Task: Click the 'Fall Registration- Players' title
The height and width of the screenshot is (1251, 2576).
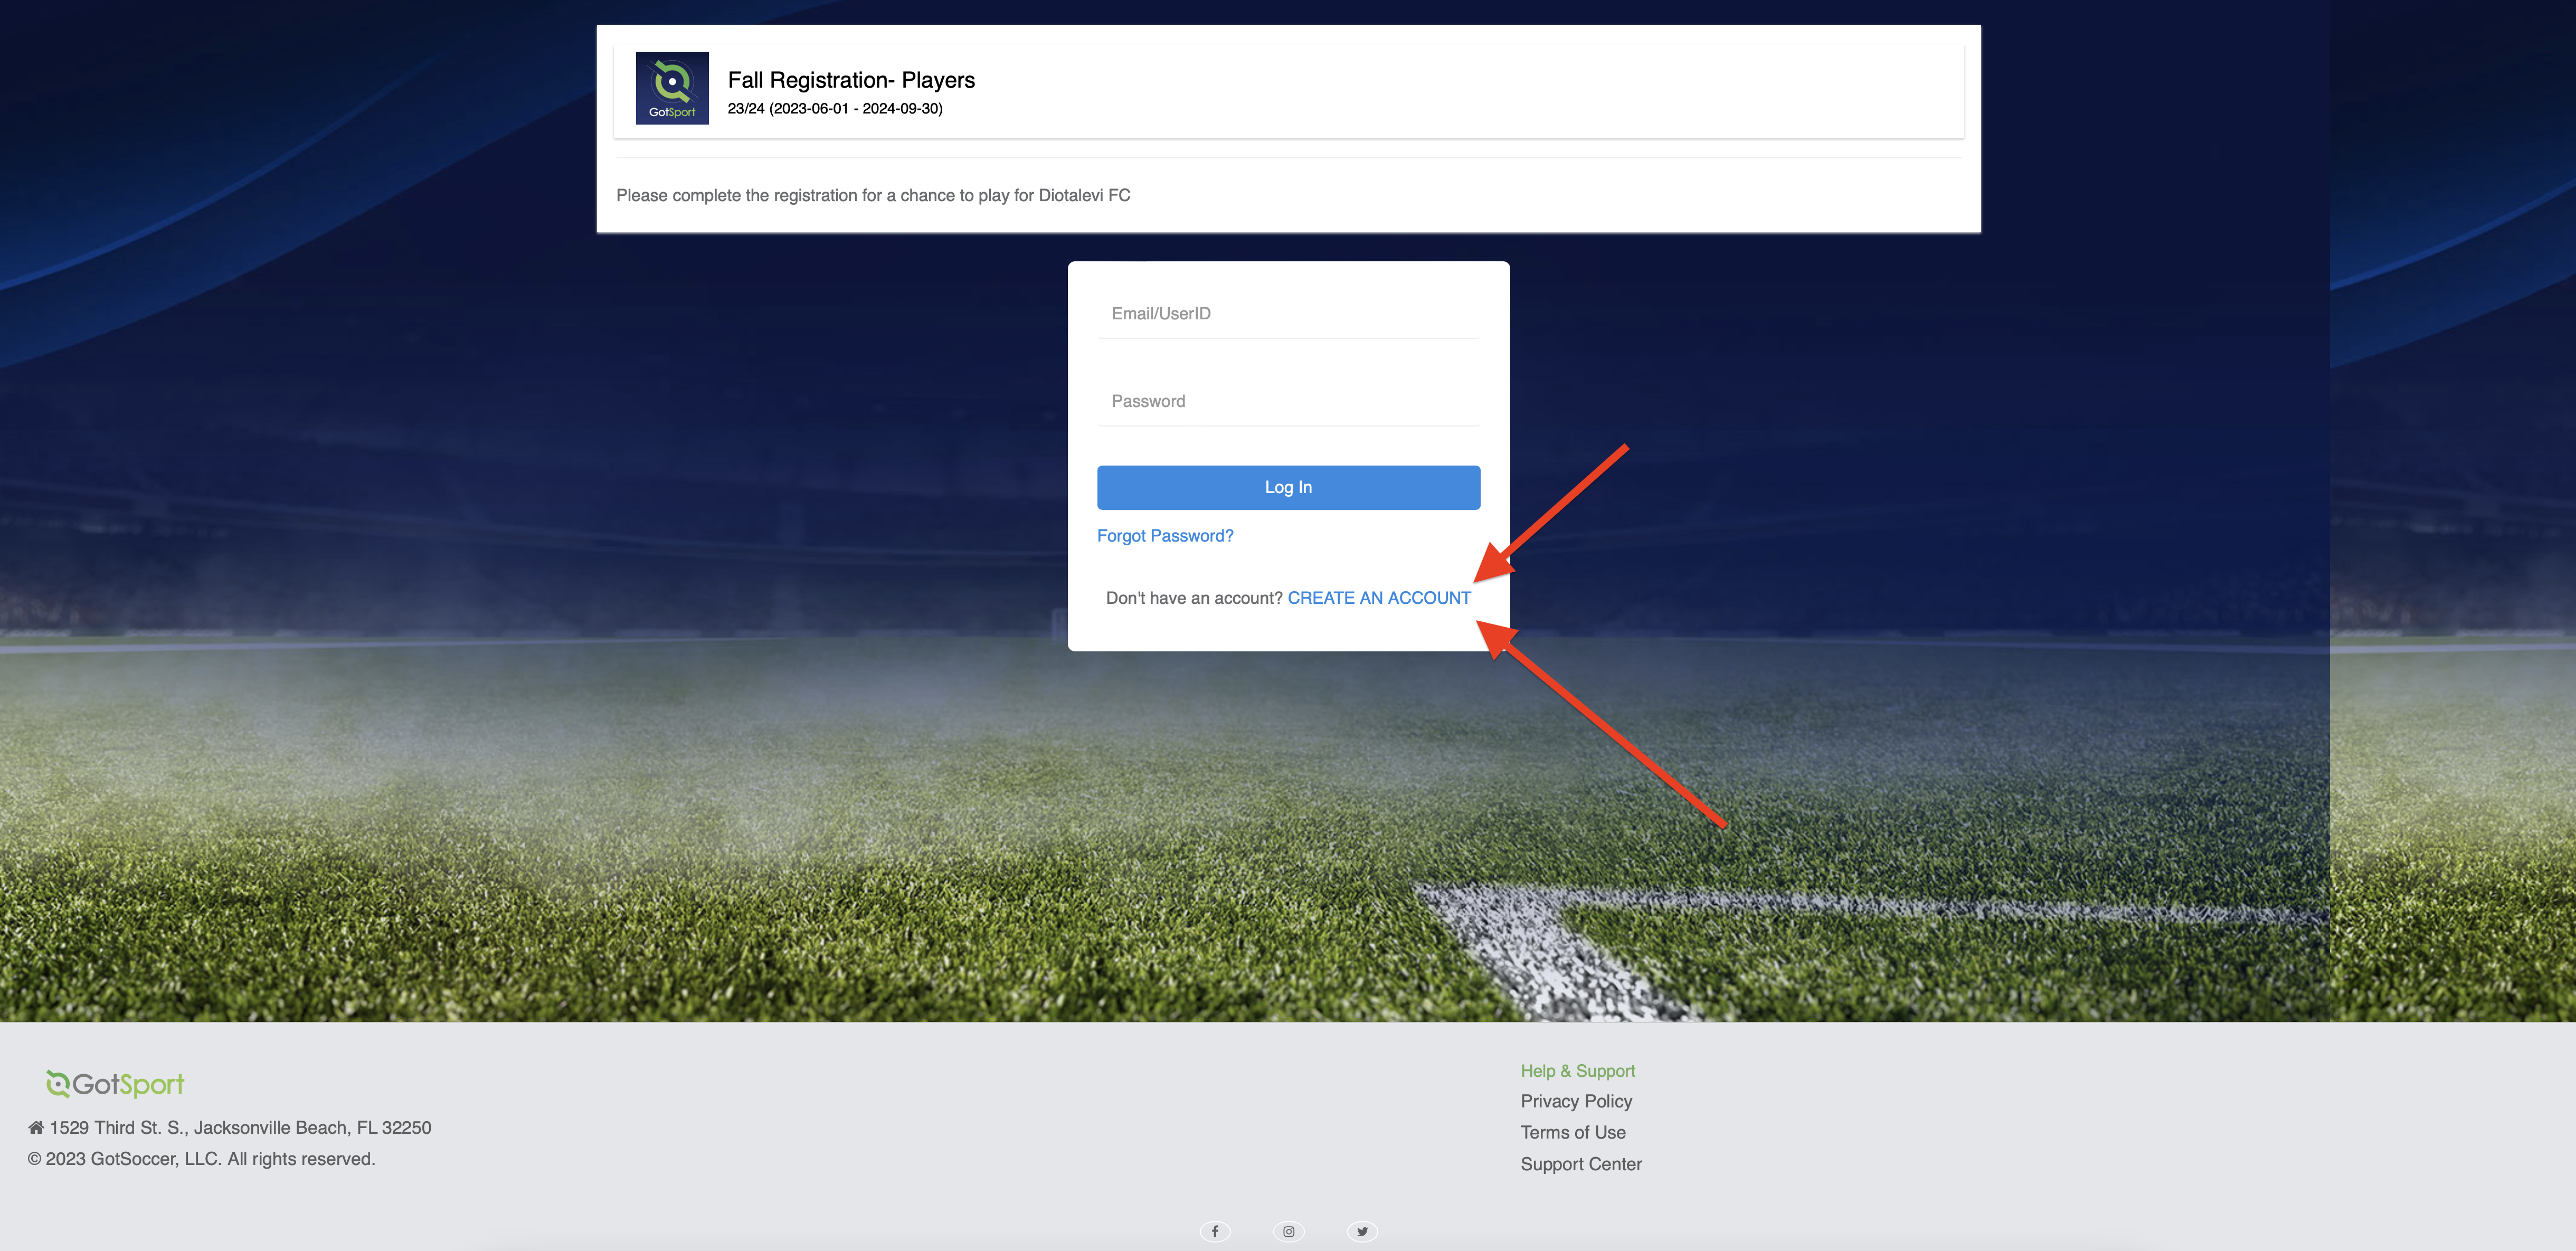Action: (851, 80)
